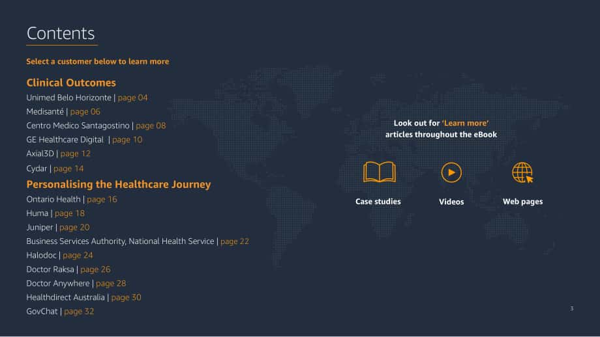600x337 pixels.
Task: Click 'Select a customer below to learn more'
Action: 98,61
